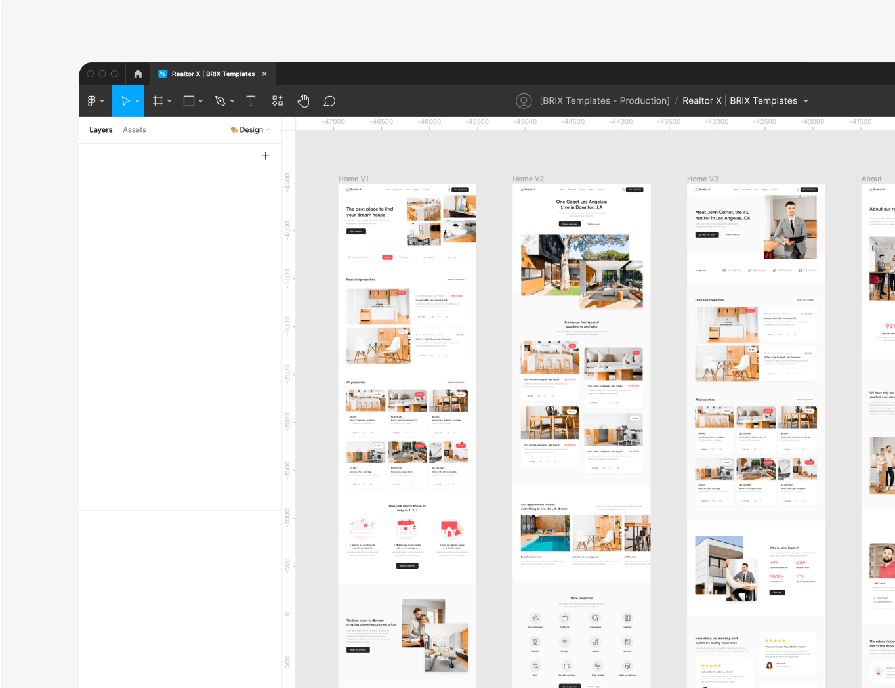
Task: Select the Rectangle shape tool
Action: pyautogui.click(x=188, y=100)
